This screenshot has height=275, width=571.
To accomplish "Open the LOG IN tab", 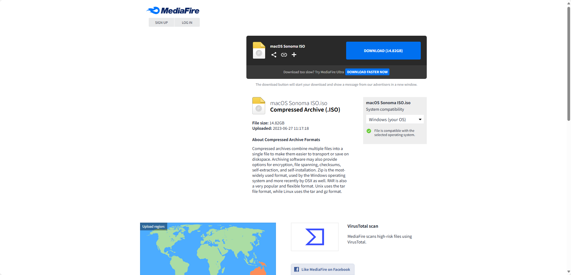I will 187,23.
